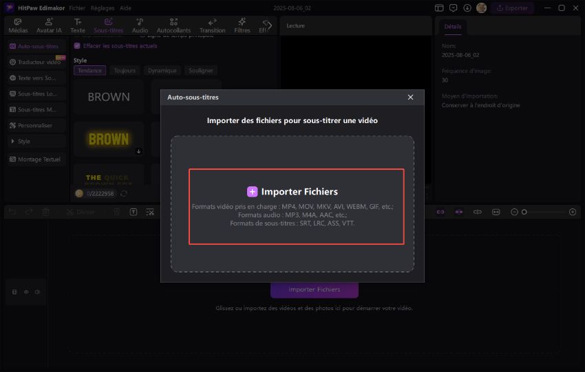Open the Autocollants sticker panel

tap(173, 25)
